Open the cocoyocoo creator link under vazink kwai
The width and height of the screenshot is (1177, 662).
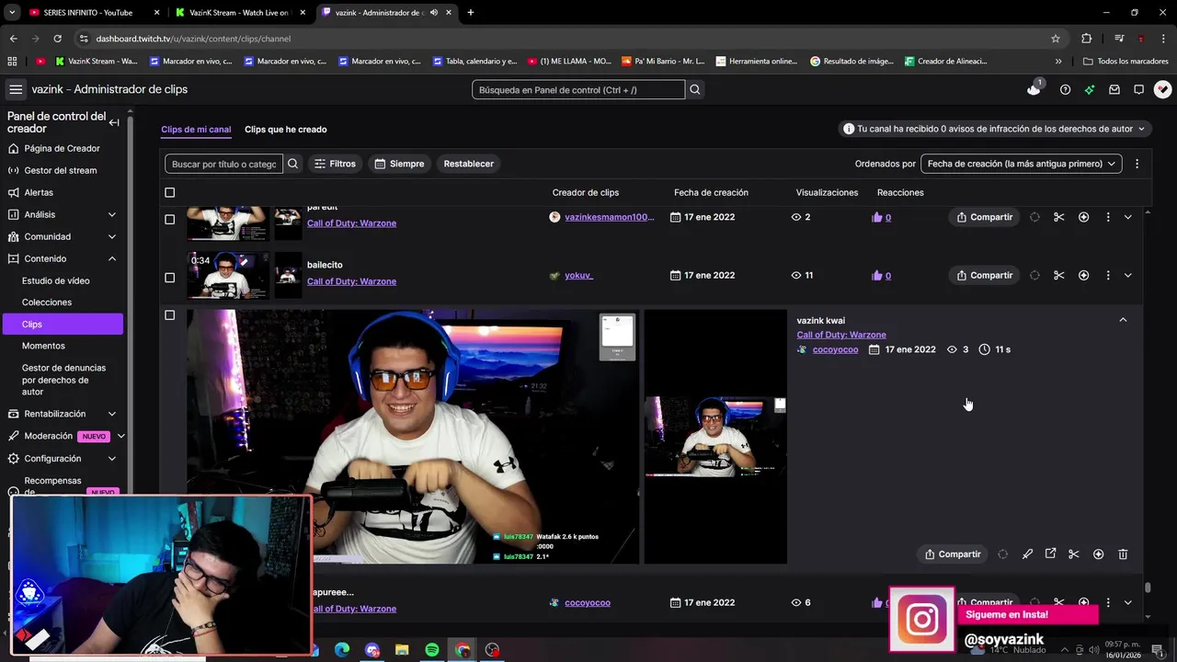(835, 349)
